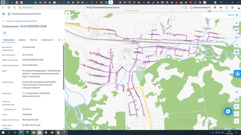Click the length value 23 172 м.
This screenshot has height=135, width=241.
coord(27,109)
